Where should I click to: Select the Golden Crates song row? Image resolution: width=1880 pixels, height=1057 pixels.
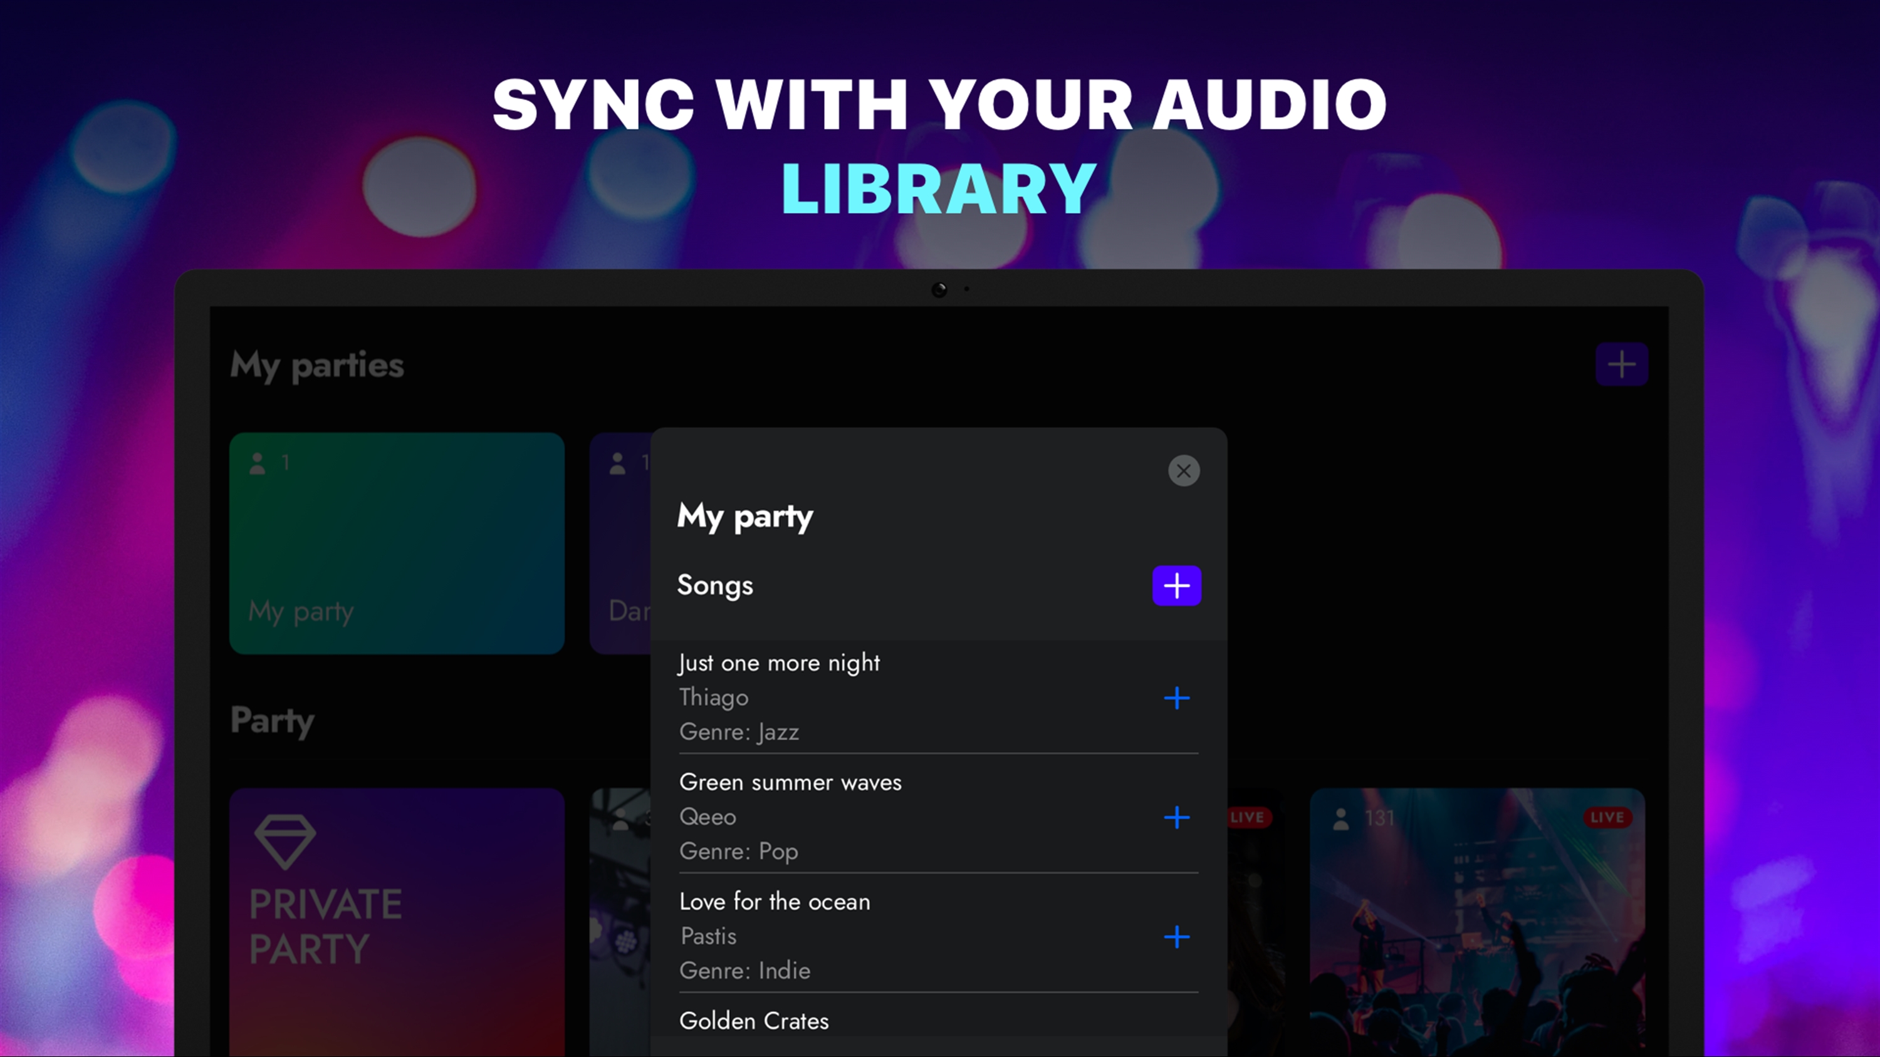click(x=754, y=1021)
